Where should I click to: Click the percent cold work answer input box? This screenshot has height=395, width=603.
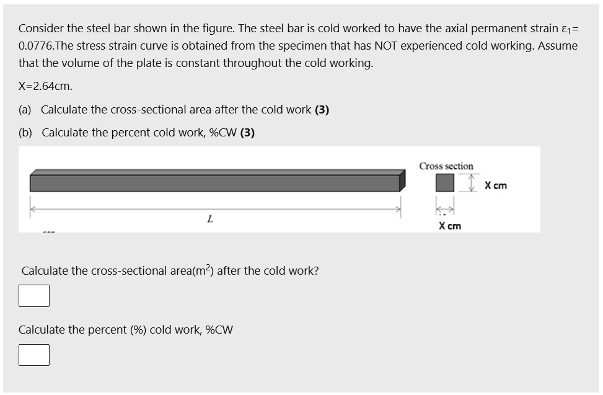pos(35,355)
